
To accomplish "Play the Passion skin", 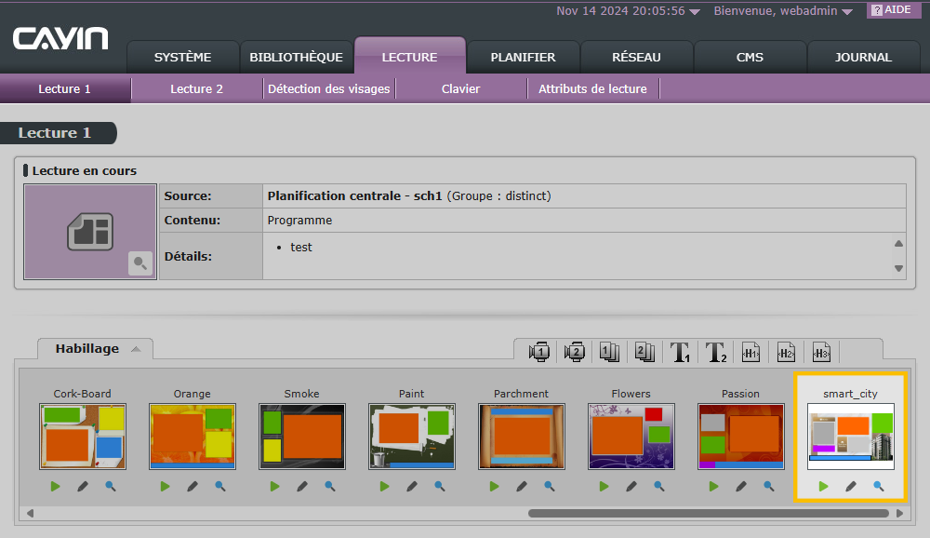I will click(713, 486).
